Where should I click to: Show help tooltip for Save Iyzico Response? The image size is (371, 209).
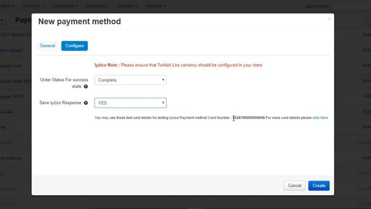[86, 103]
